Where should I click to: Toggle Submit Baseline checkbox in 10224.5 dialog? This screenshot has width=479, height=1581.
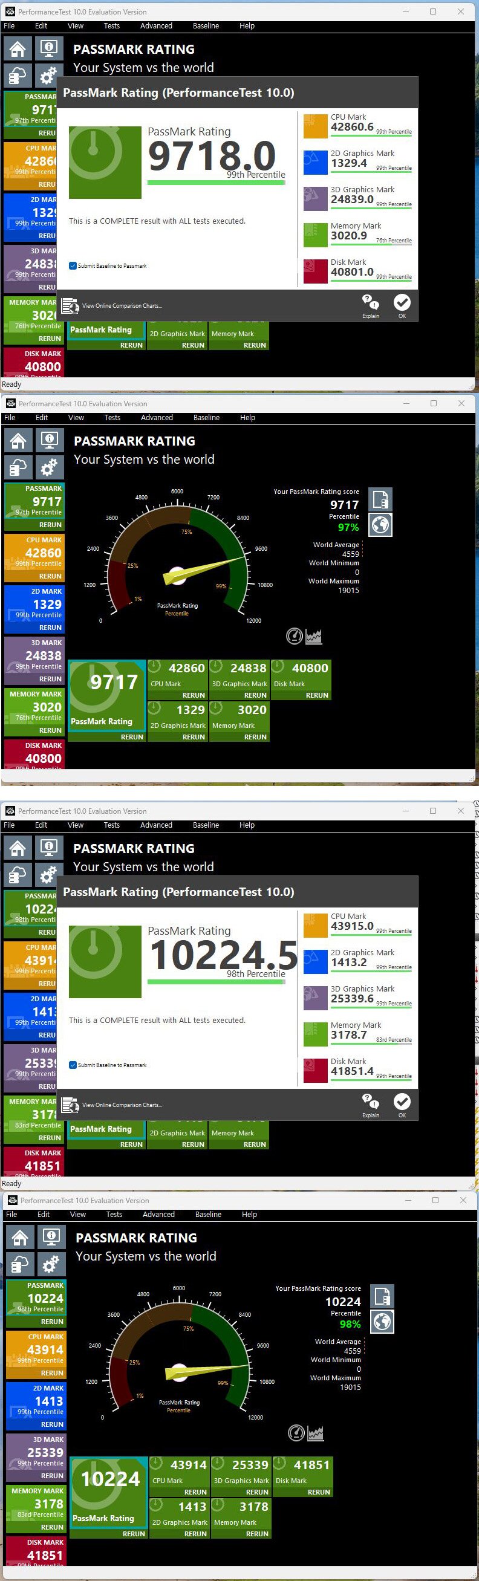tap(73, 1065)
